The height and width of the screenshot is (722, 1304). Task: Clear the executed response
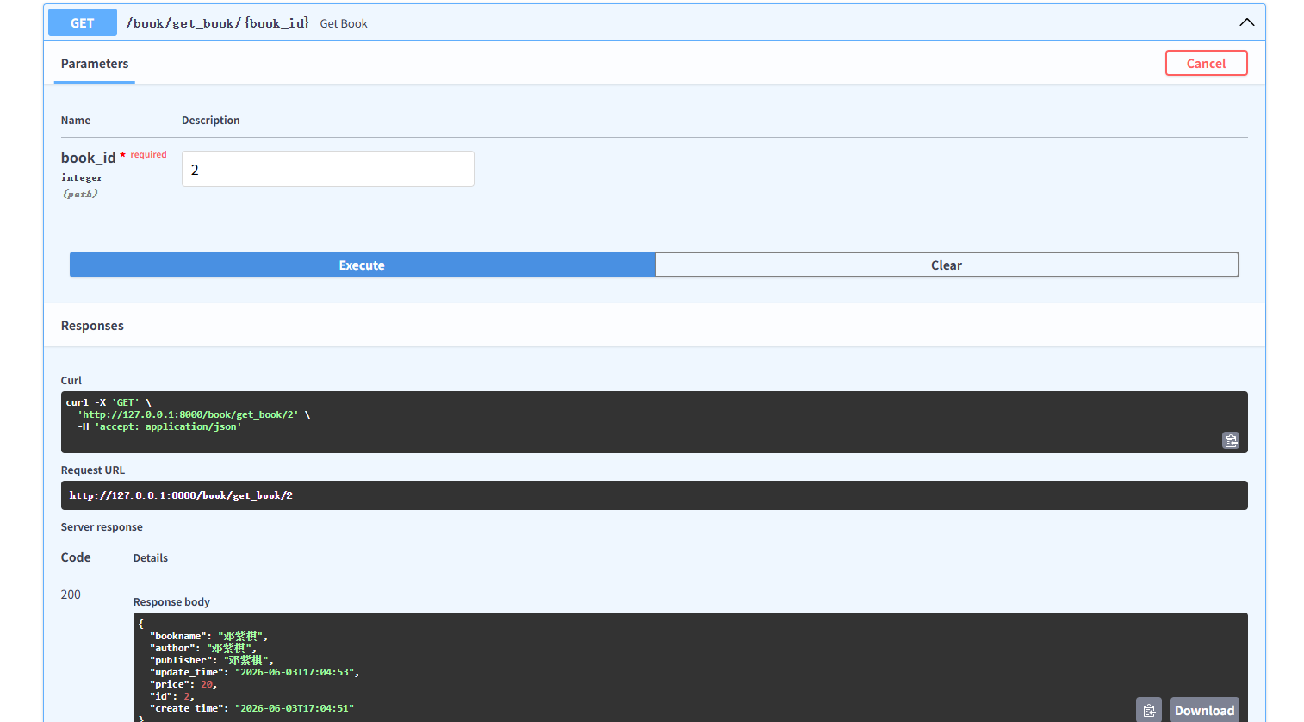pos(947,265)
